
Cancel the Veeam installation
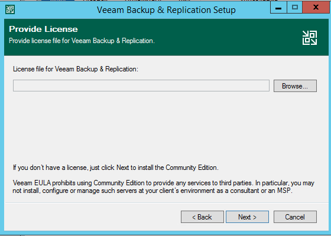click(295, 217)
